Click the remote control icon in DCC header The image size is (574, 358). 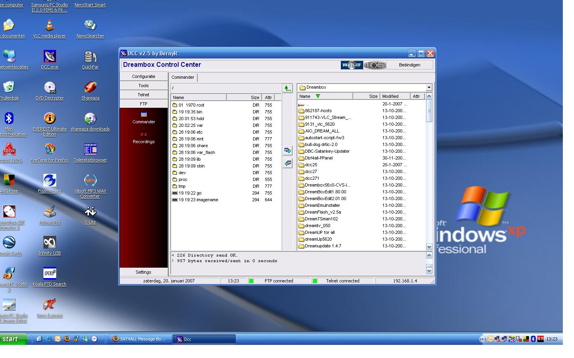click(375, 65)
